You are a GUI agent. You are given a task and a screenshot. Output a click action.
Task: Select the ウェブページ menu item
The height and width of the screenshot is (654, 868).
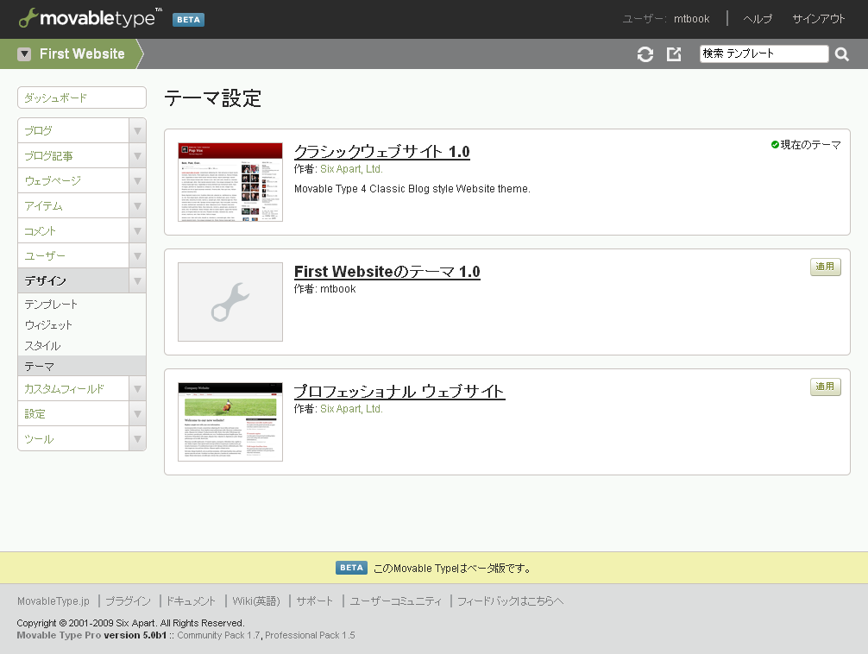click(73, 180)
